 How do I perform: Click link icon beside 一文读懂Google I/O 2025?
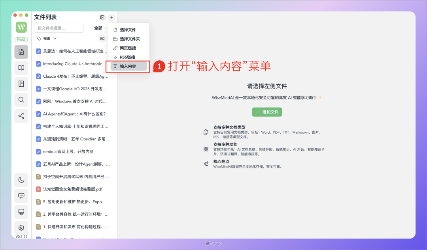click(x=39, y=89)
